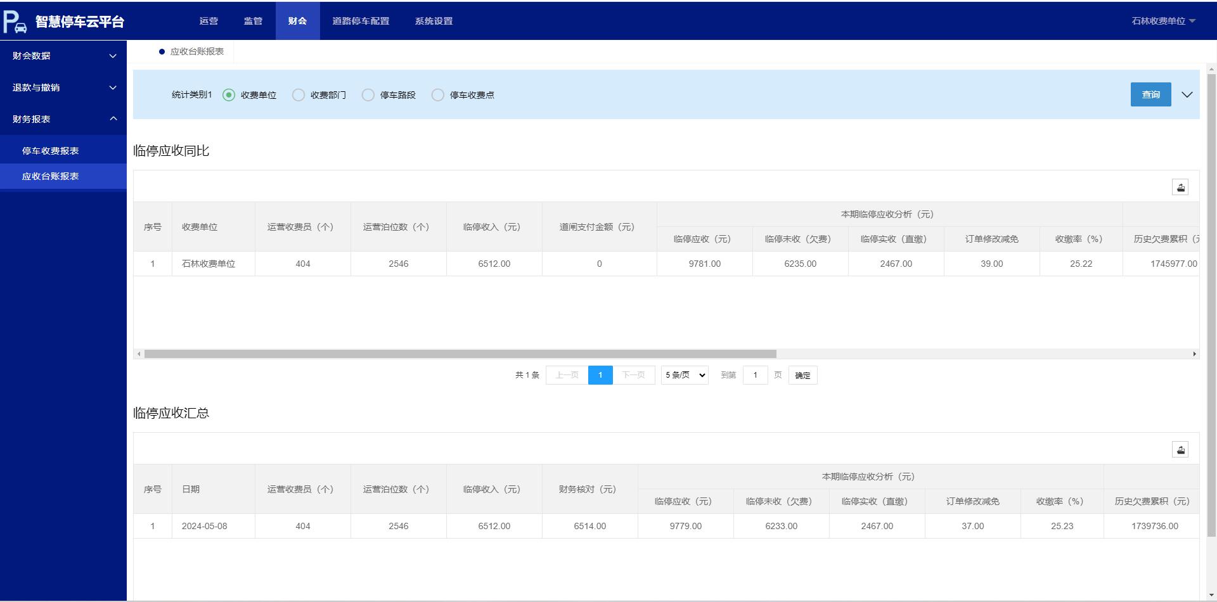This screenshot has height=602, width=1217.
Task: Export the 临停应收汇总 table
Action: tap(1180, 450)
